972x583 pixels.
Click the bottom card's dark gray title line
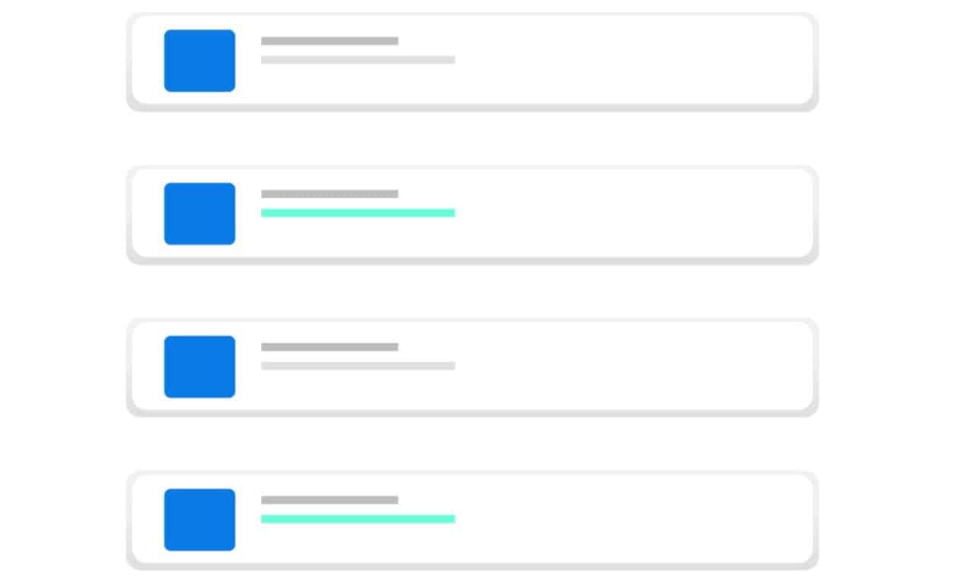330,500
